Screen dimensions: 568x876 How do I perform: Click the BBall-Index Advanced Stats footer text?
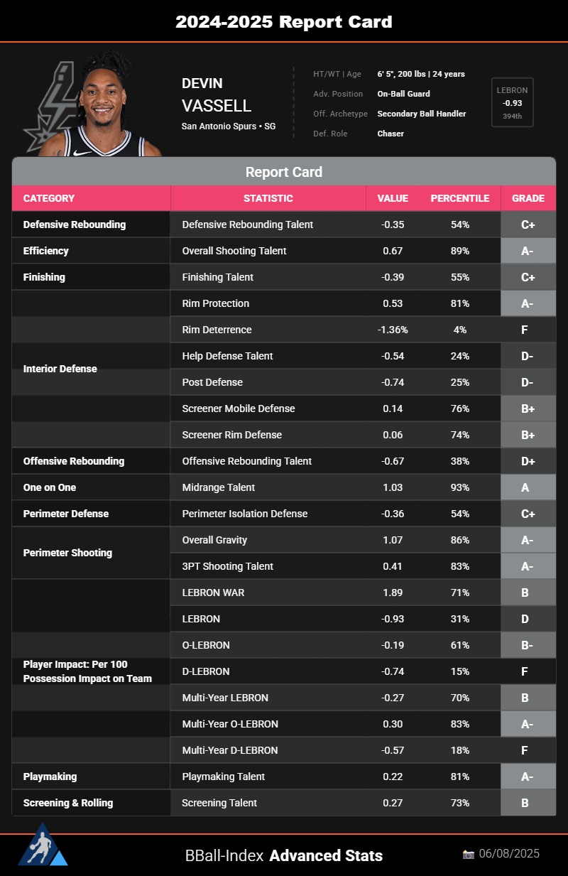tap(284, 855)
